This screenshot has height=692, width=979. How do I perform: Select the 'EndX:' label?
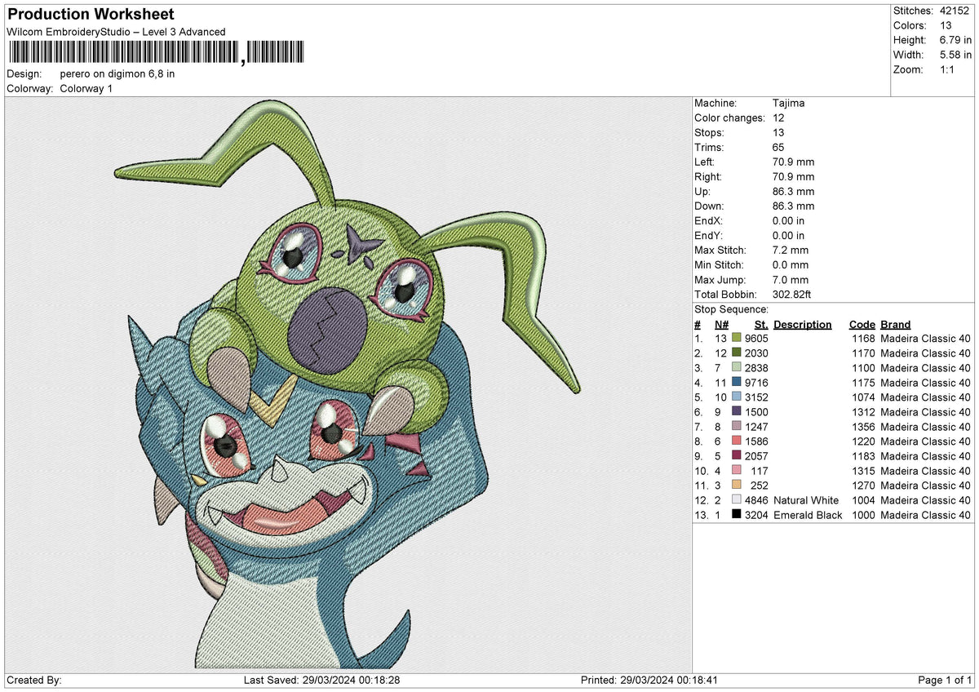coord(707,220)
